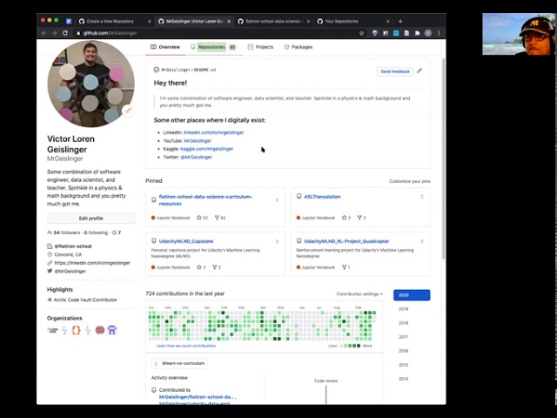Click Learn how we count contributions

186,346
